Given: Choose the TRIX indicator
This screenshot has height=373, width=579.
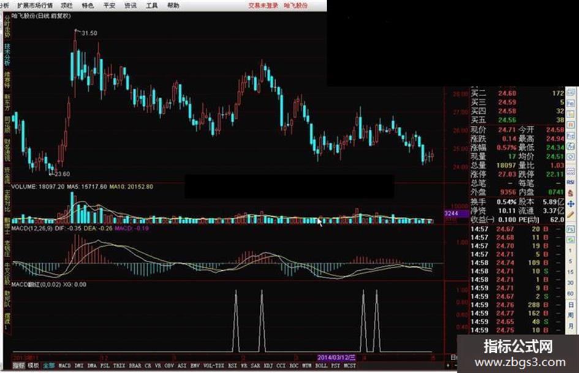Looking at the screenshot, I should (119, 366).
